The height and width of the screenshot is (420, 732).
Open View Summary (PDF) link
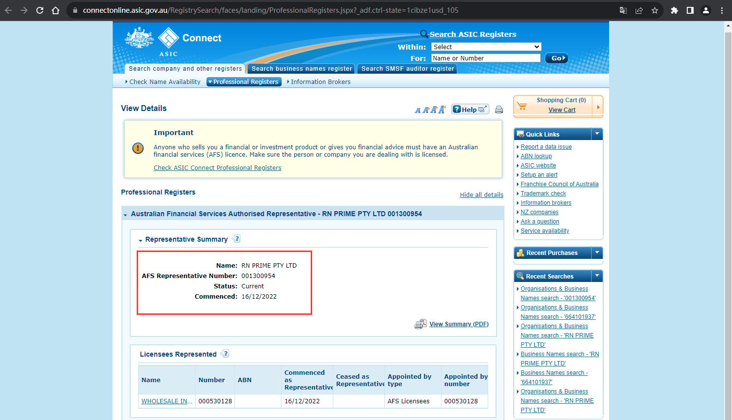tap(459, 324)
